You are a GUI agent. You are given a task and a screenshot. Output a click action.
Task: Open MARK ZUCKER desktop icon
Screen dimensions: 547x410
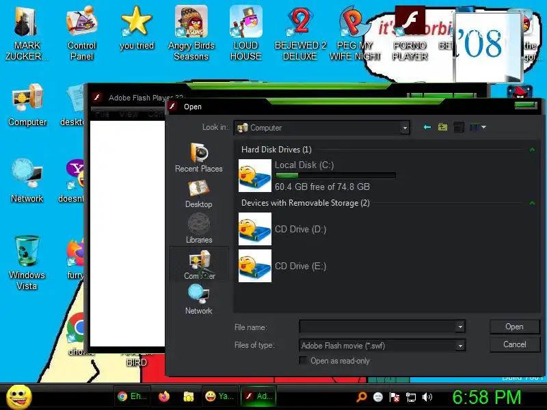(27, 33)
